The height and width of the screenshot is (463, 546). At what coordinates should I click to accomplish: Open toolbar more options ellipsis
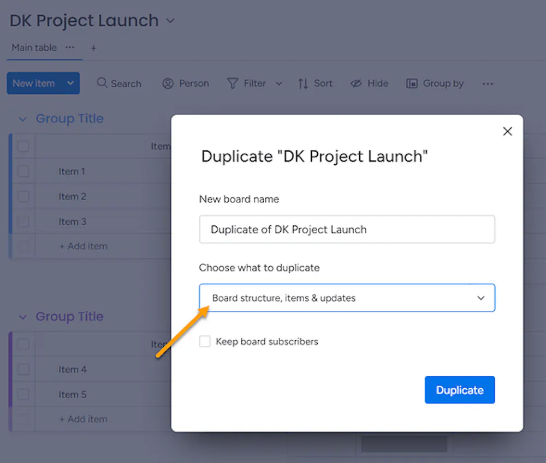tap(488, 83)
